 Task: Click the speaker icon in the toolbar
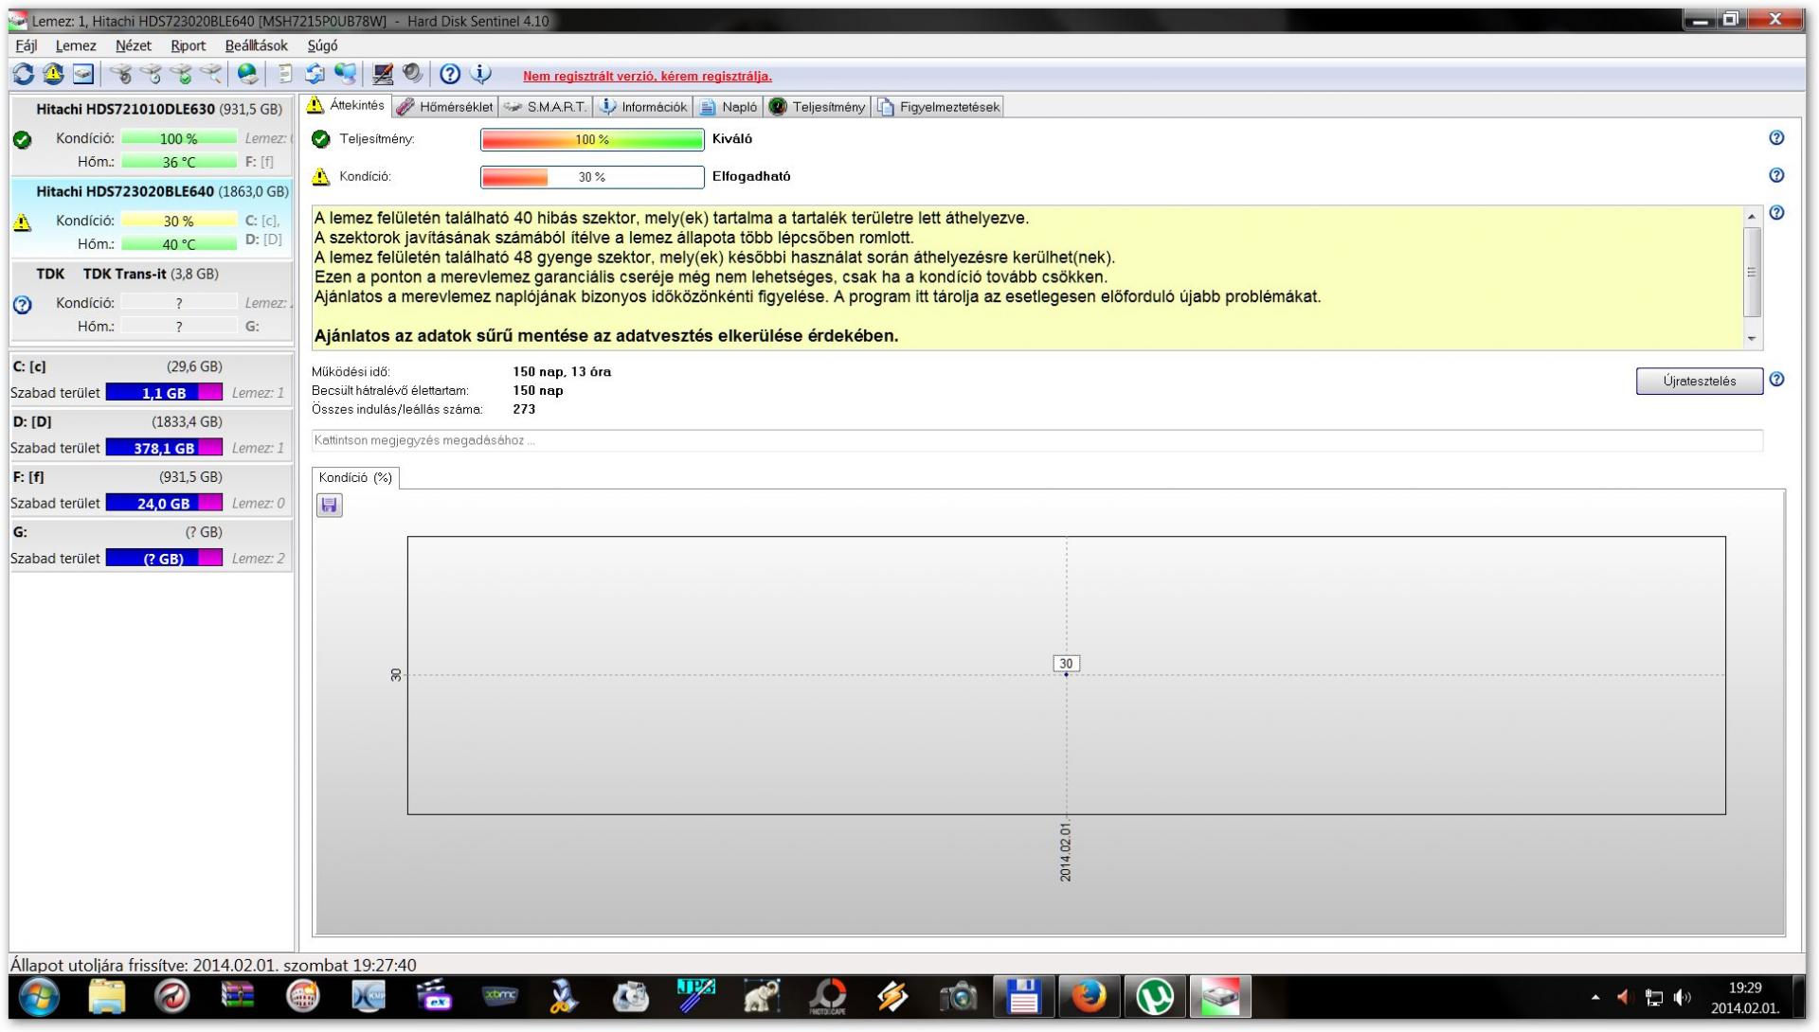pos(412,74)
